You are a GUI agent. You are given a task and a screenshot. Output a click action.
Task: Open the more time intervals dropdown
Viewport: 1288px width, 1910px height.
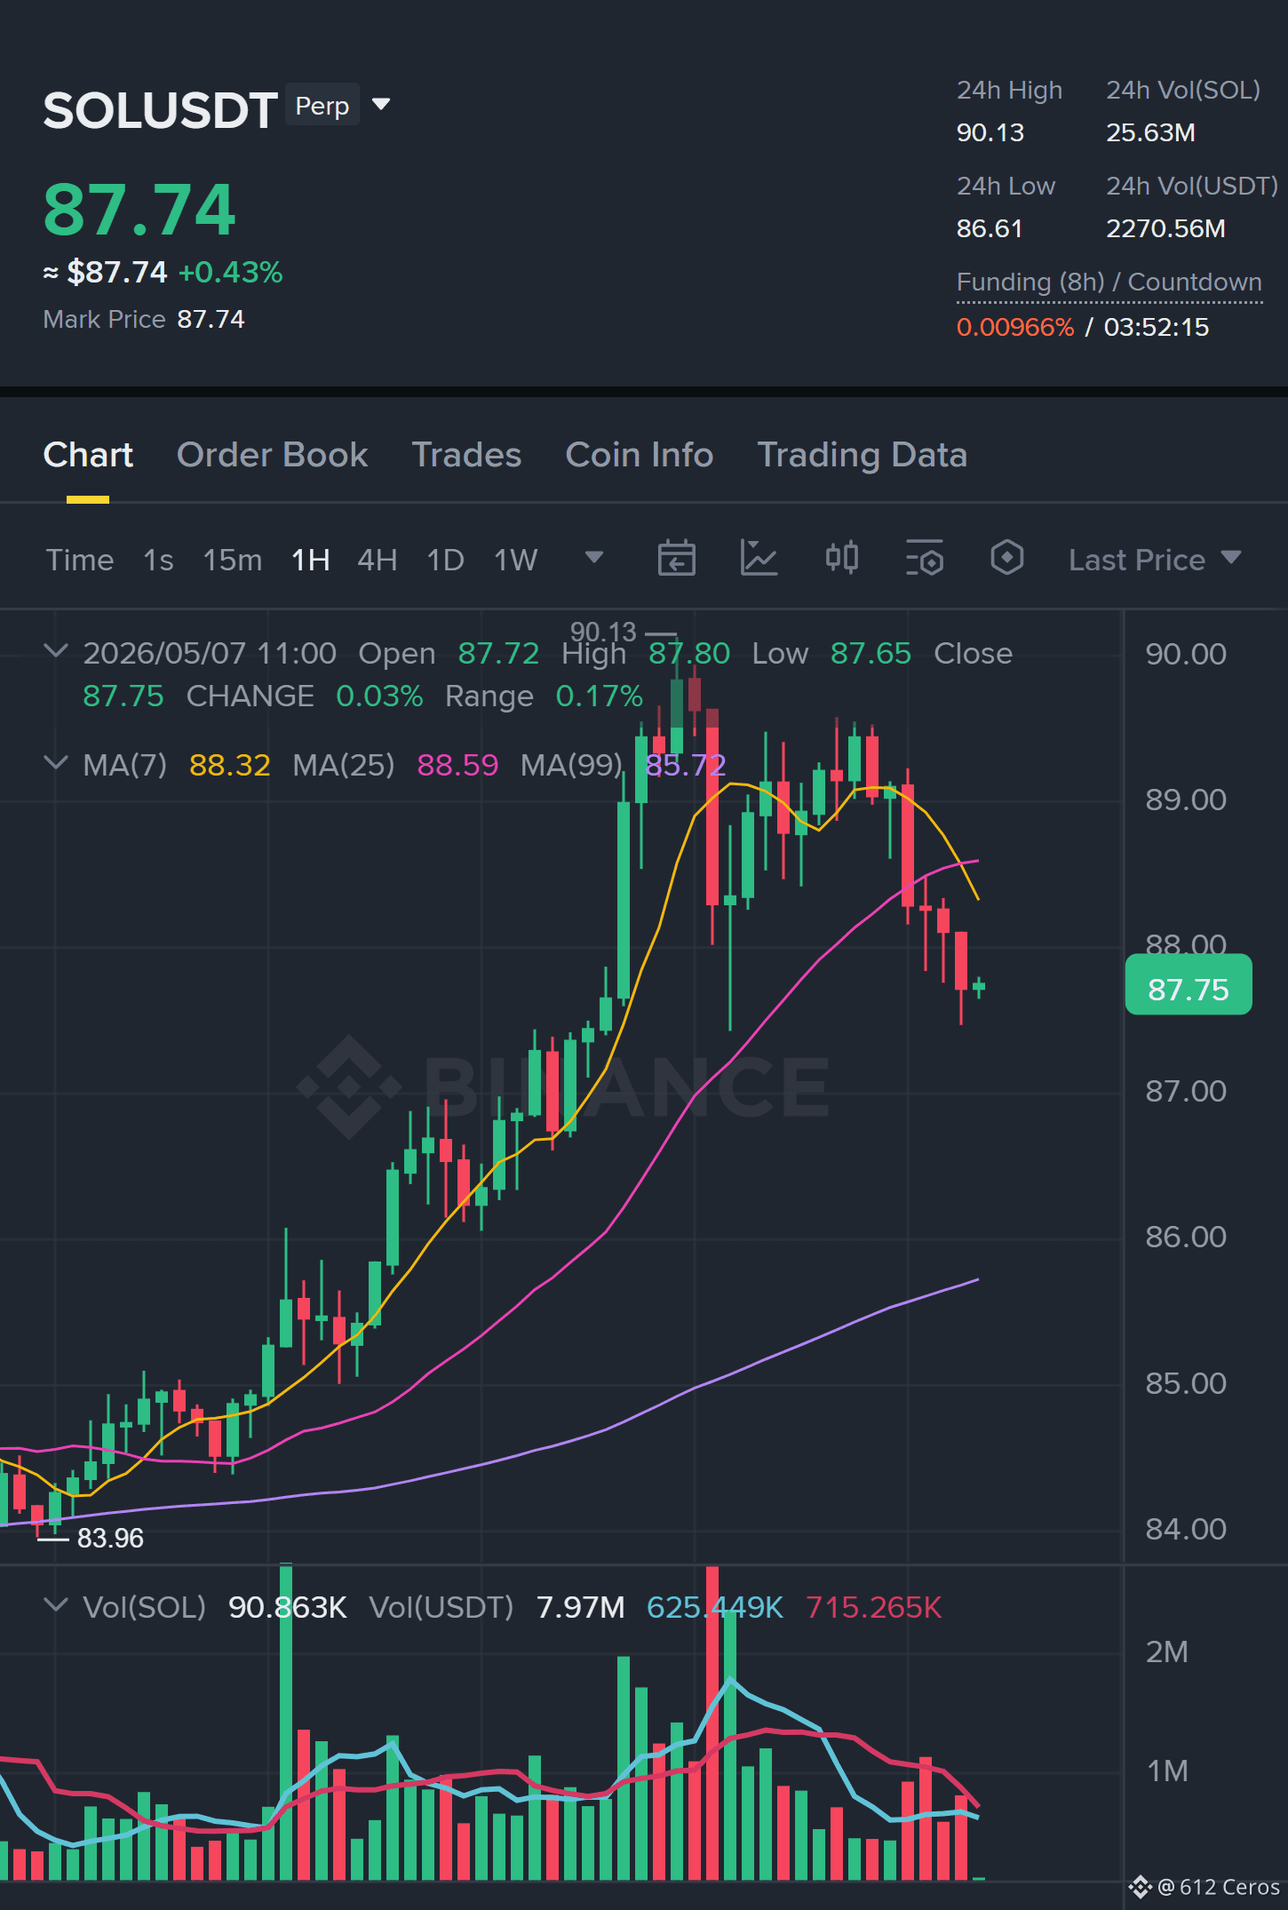(x=594, y=558)
